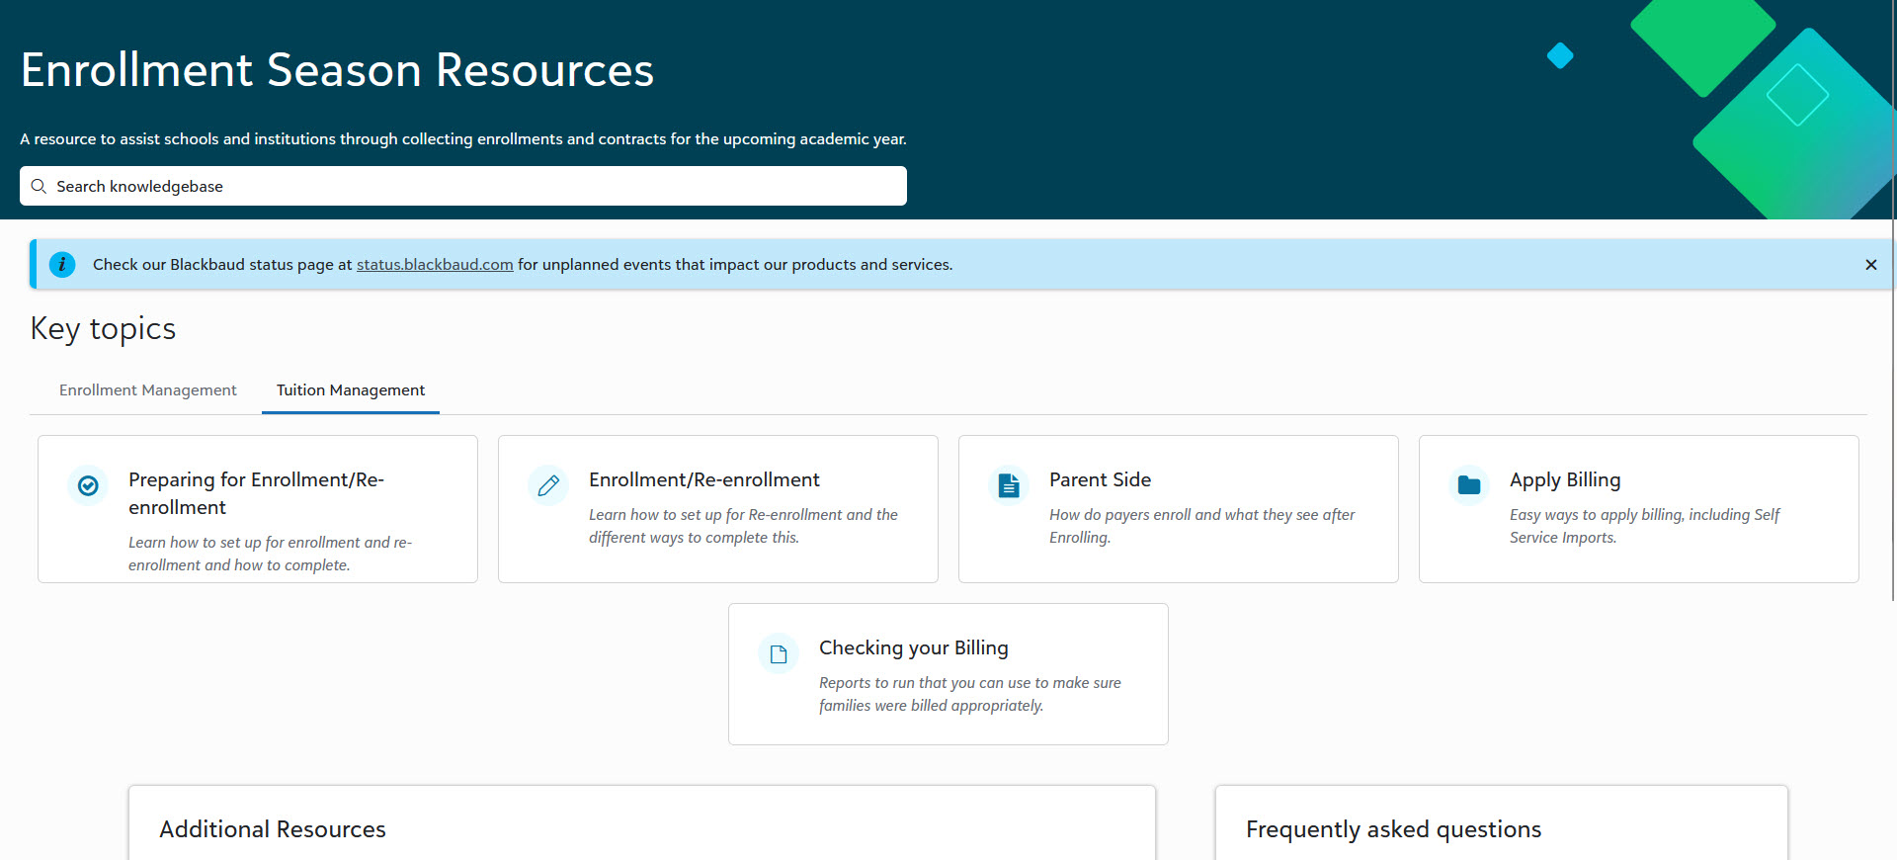Dismiss the Blackbaud status banner
Image resolution: width=1897 pixels, height=860 pixels.
click(1870, 264)
